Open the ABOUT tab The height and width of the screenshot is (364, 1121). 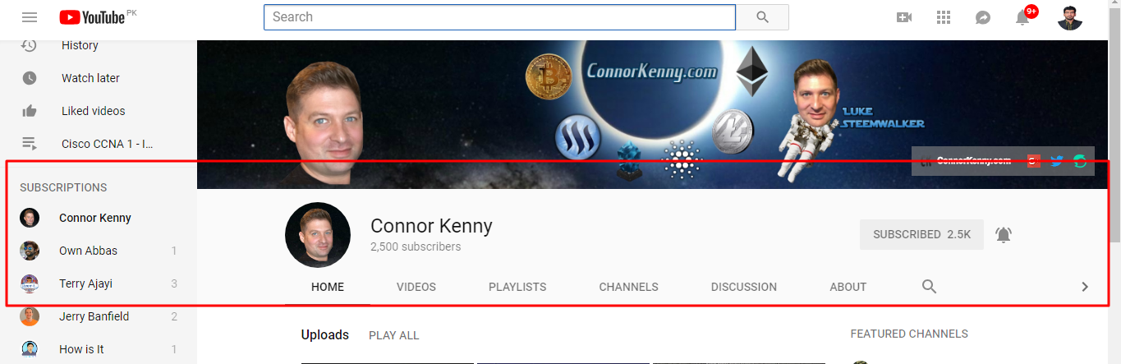pyautogui.click(x=848, y=287)
